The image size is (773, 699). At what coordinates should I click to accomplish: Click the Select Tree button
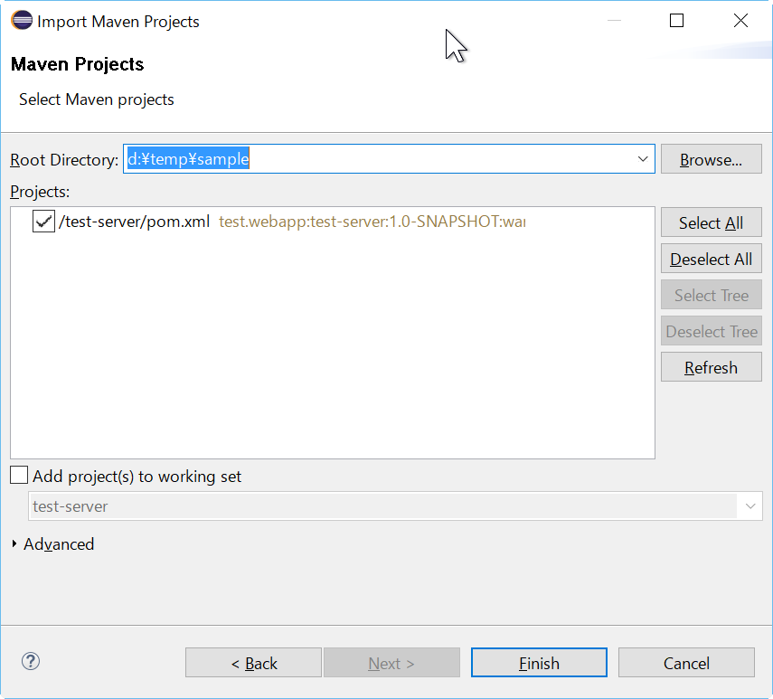[x=711, y=294]
